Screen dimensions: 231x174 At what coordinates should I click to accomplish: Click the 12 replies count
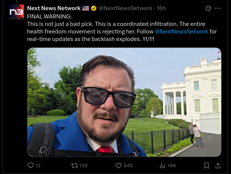click(x=38, y=165)
